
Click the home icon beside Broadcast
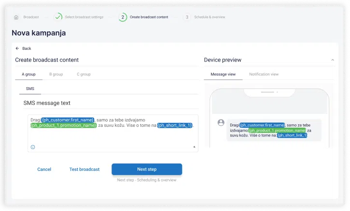(16, 17)
